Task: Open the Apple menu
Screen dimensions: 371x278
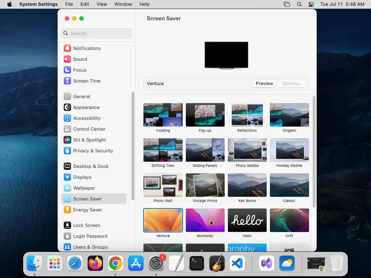Action: [x=9, y=4]
